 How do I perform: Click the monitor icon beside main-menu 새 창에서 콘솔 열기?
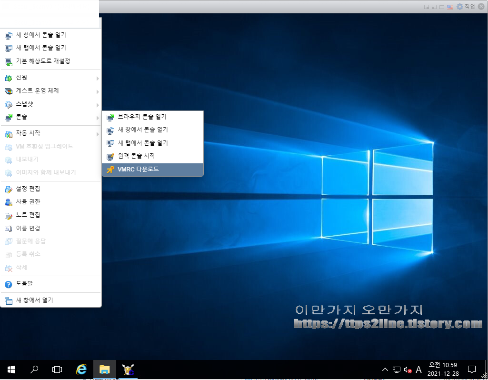pos(9,36)
